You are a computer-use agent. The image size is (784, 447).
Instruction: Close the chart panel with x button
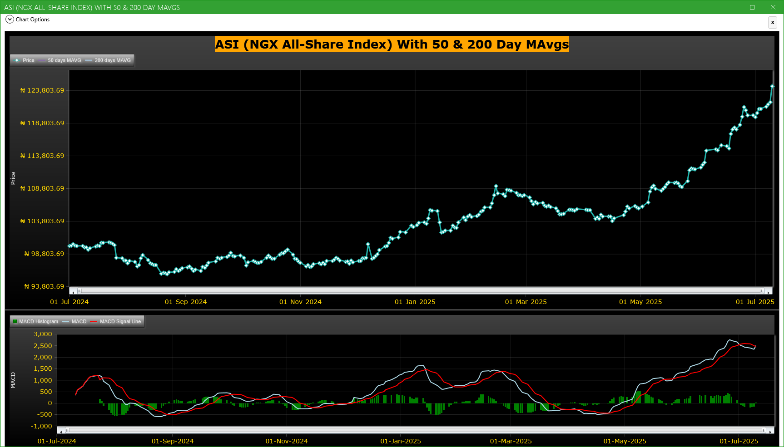772,22
